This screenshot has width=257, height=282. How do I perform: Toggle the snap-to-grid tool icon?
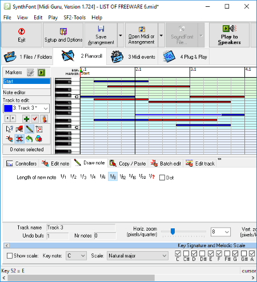(x=19, y=139)
